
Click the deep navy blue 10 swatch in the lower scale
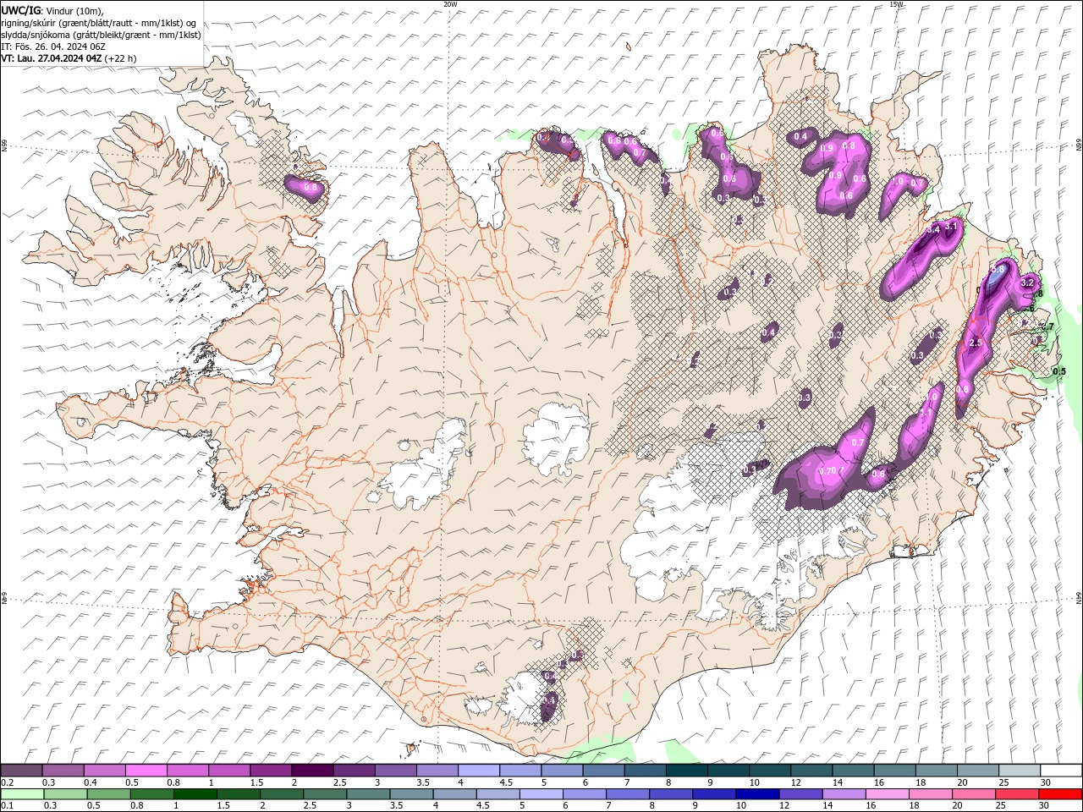click(756, 794)
